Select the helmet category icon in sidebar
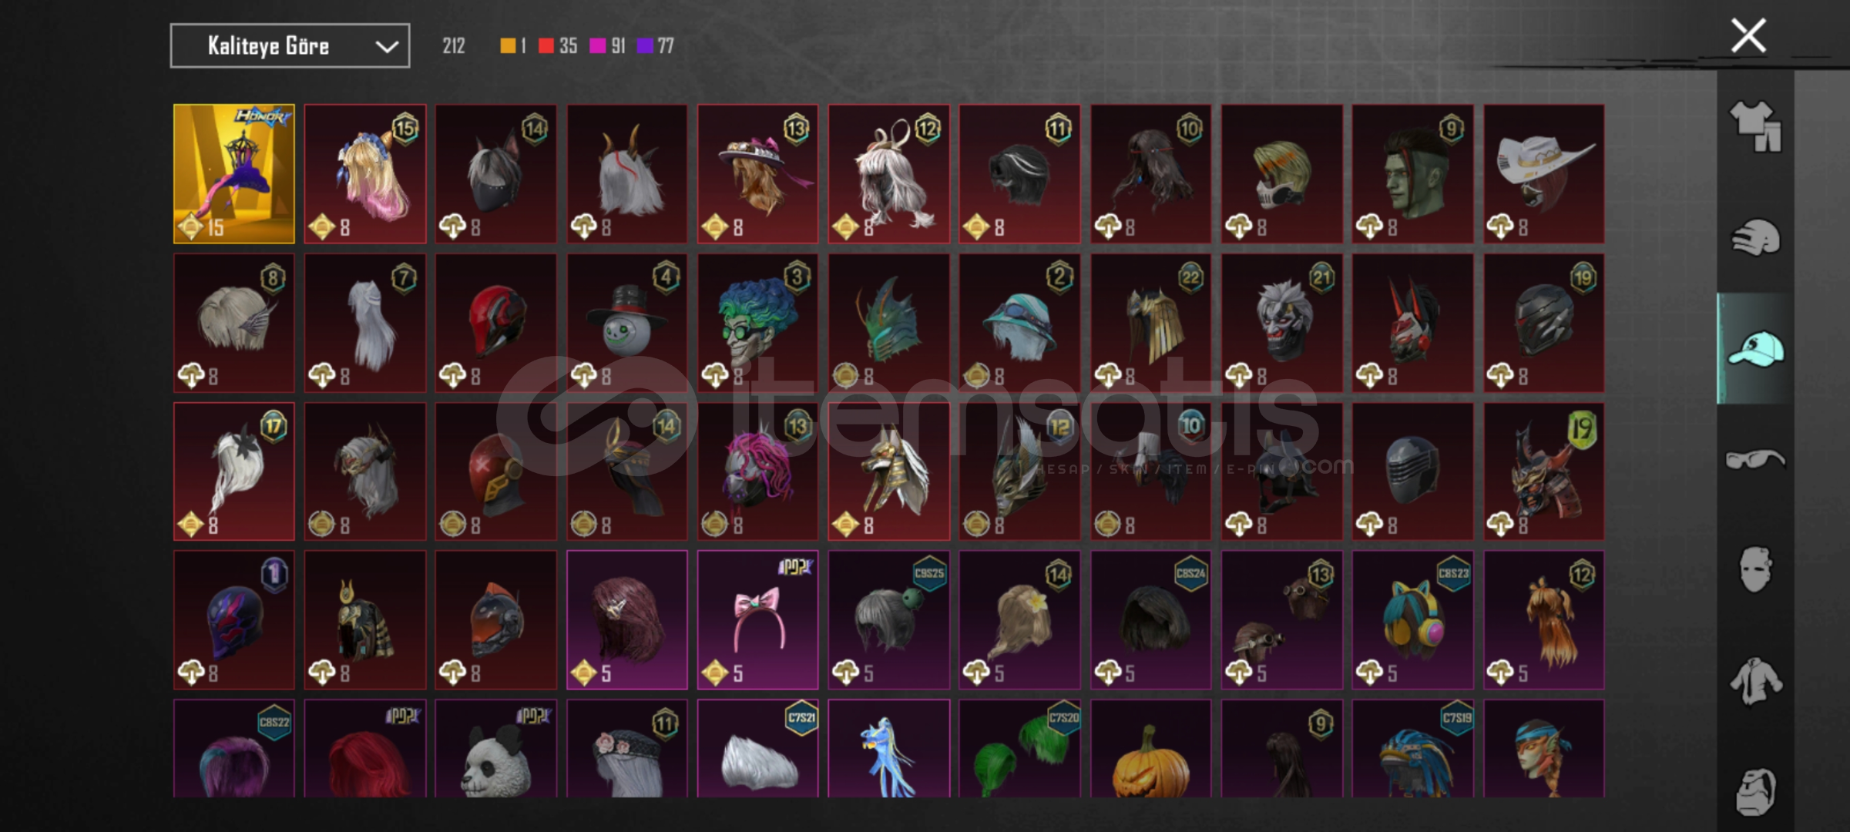The height and width of the screenshot is (832, 1850). [x=1755, y=237]
